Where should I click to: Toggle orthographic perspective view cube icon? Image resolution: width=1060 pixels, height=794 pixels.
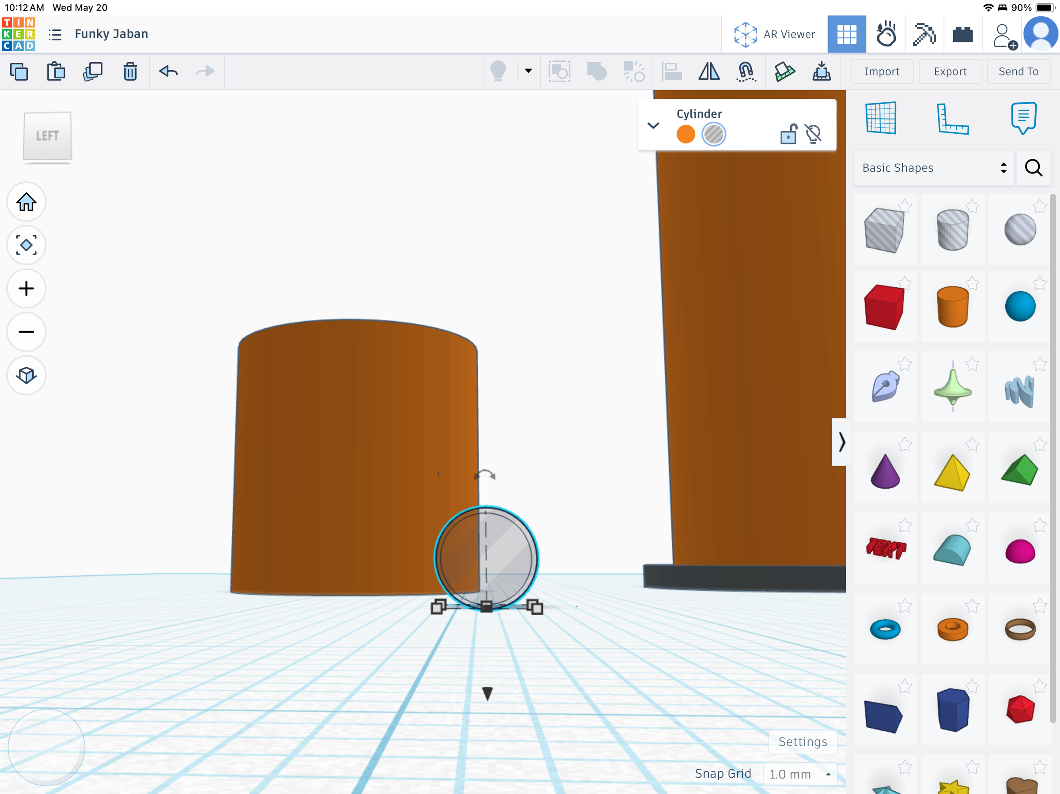(26, 375)
